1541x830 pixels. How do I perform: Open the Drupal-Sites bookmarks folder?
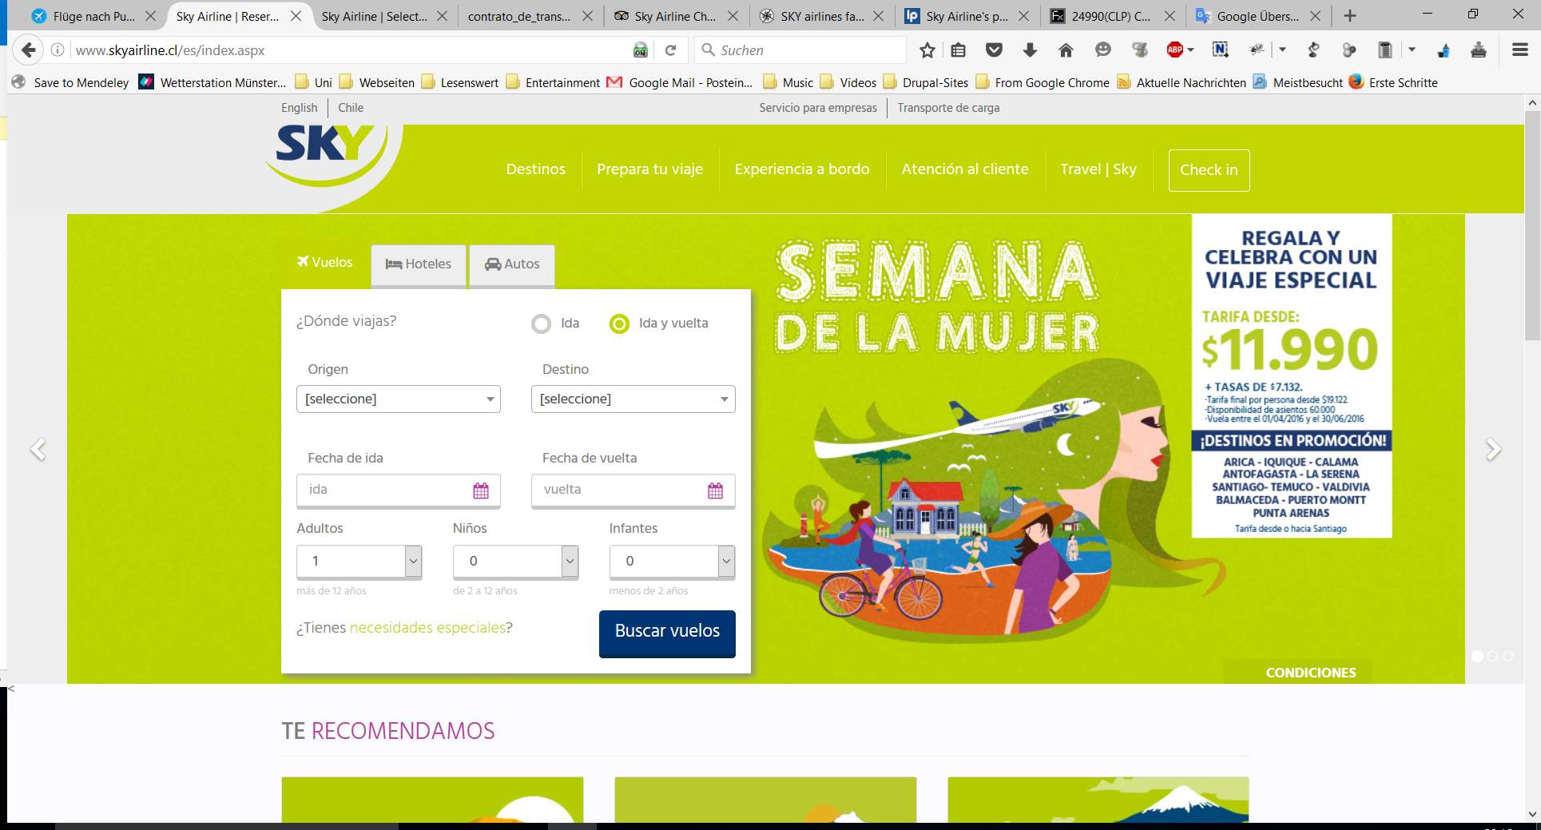[925, 82]
